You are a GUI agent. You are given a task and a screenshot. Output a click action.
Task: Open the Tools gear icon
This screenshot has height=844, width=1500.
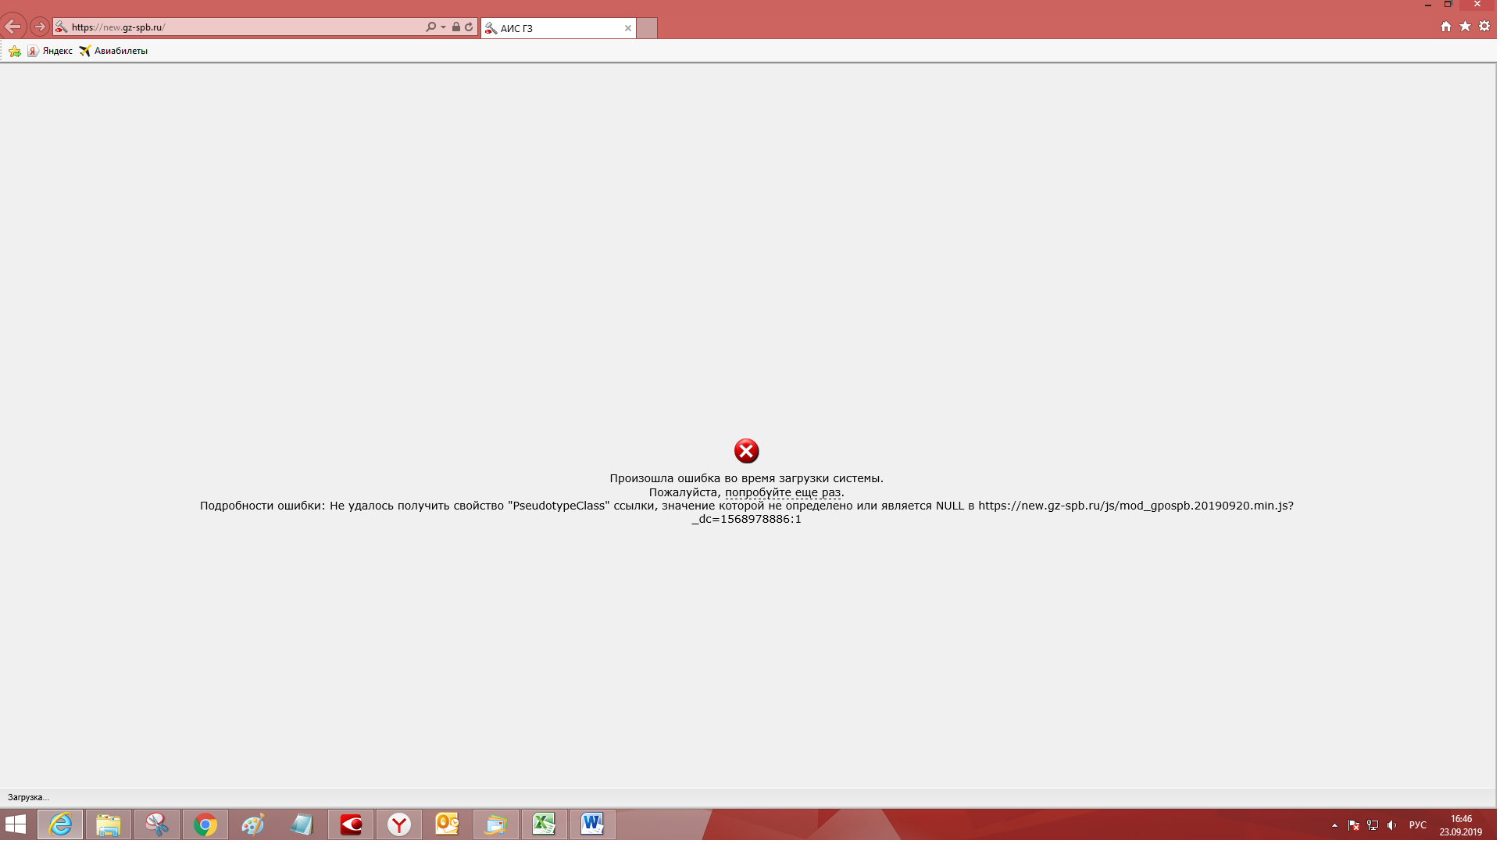(1484, 27)
